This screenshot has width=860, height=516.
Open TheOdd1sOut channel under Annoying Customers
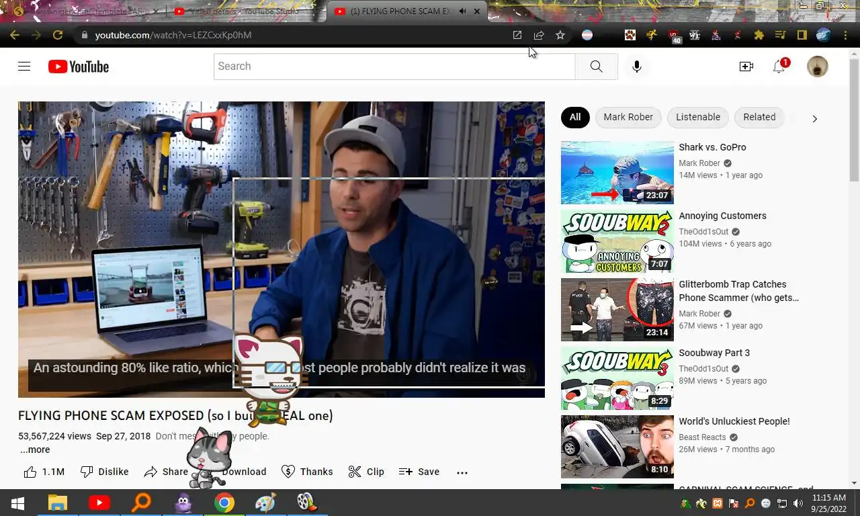(x=703, y=232)
